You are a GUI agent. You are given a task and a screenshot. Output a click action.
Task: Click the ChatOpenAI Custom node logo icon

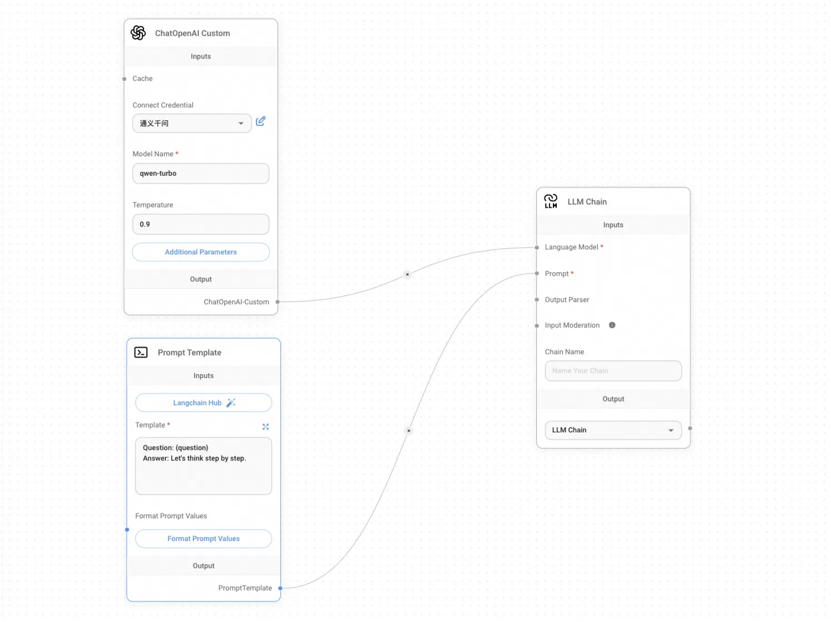138,33
